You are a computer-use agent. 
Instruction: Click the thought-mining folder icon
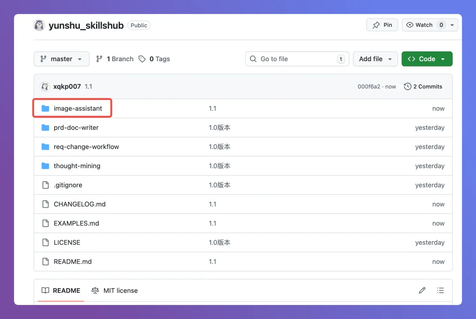pos(45,166)
